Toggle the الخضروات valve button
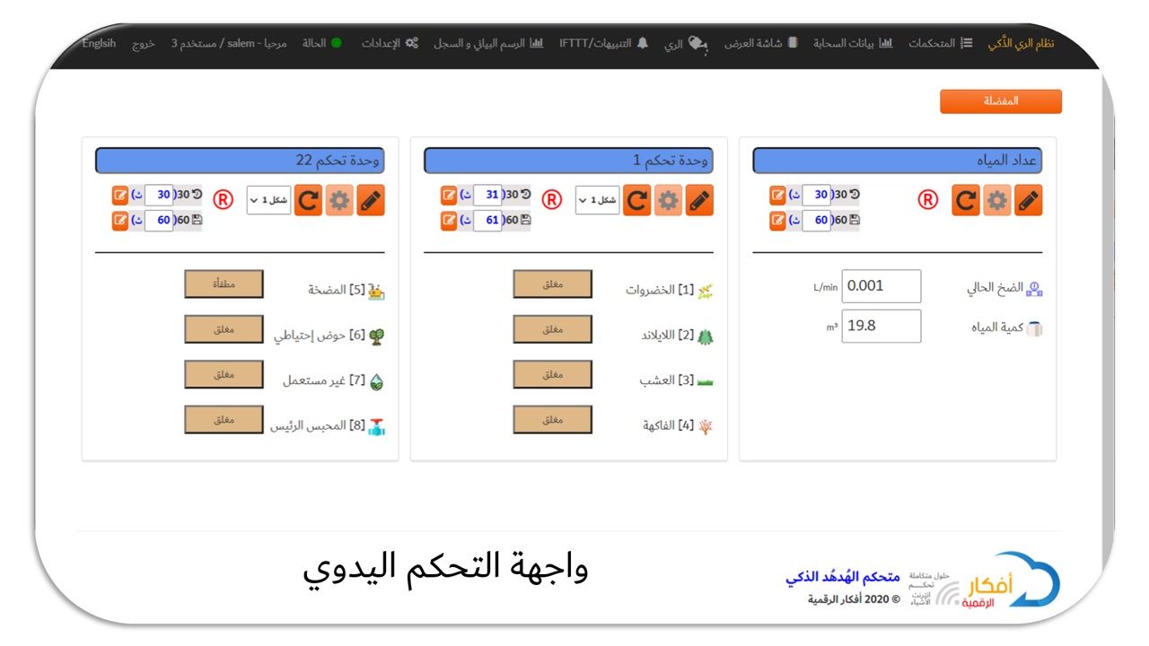 pos(552,284)
